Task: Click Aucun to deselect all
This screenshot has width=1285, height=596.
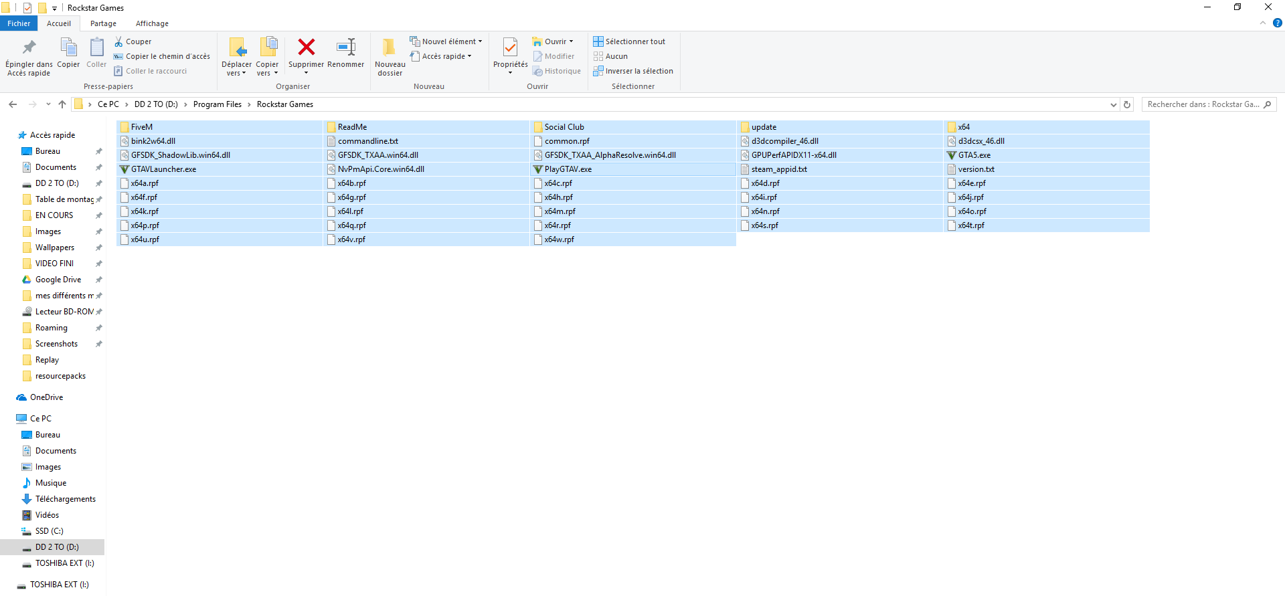Action: [610, 56]
